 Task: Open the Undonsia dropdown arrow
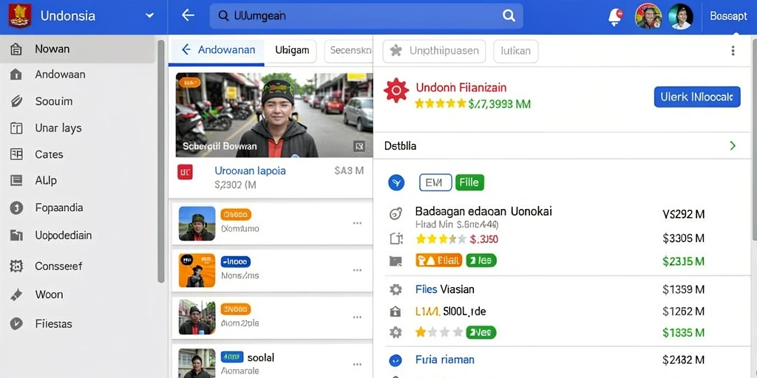(149, 16)
